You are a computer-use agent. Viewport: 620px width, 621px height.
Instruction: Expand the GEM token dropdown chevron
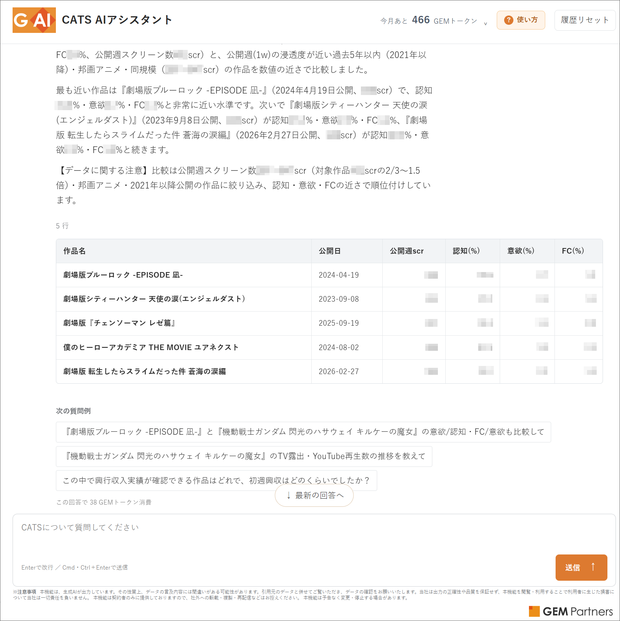(485, 23)
